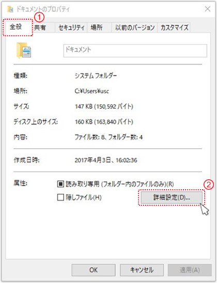The image size is (217, 283).
Task: Click the creation date 2017年4月3日、16:02:36
Action: tap(106, 160)
